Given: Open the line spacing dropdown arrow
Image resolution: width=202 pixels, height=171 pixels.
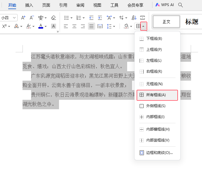Looking at the screenshot, I should (x=114, y=26).
